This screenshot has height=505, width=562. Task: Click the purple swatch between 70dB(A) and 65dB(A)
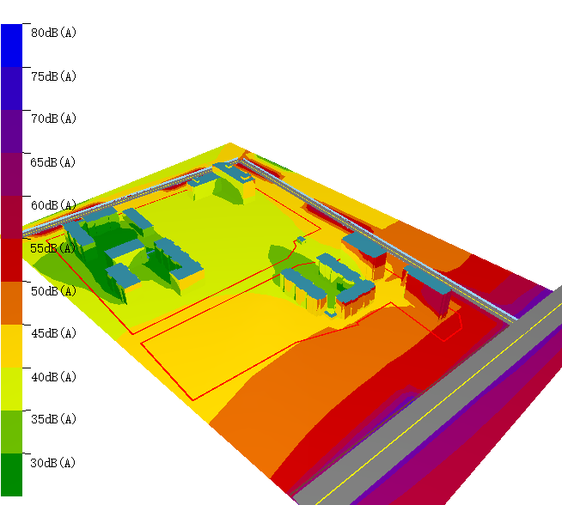tap(11, 131)
